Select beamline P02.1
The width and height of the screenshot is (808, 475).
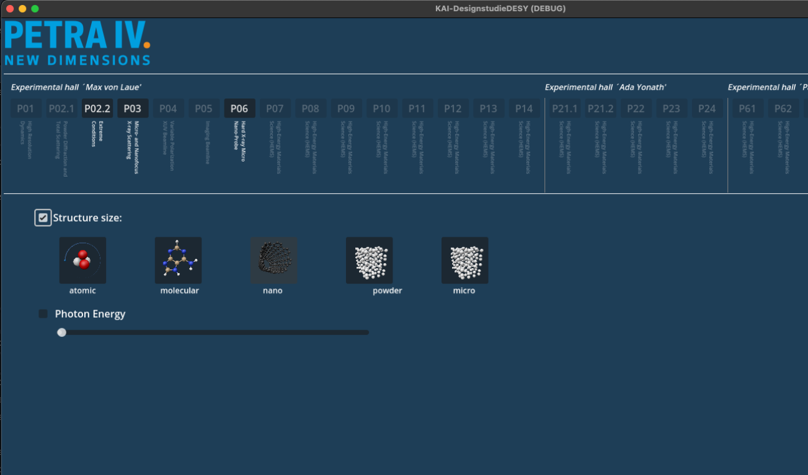pyautogui.click(x=61, y=108)
